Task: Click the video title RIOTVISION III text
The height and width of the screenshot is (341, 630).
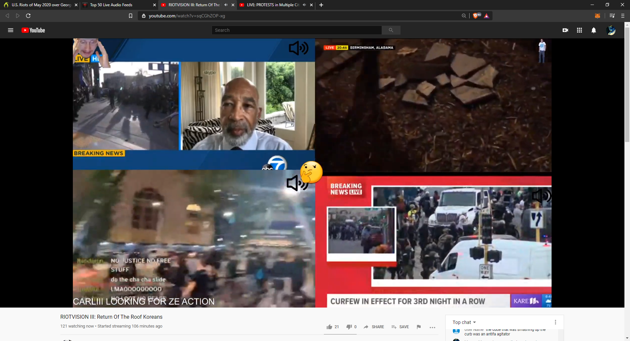Action: click(111, 317)
